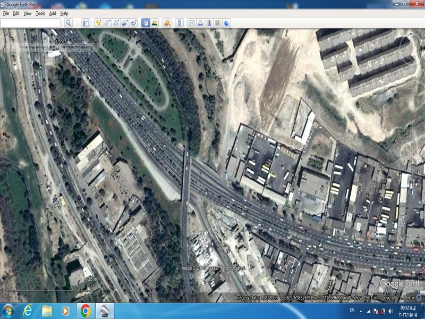Click inside the search input field
This screenshot has width=425, height=319.
point(30,23)
